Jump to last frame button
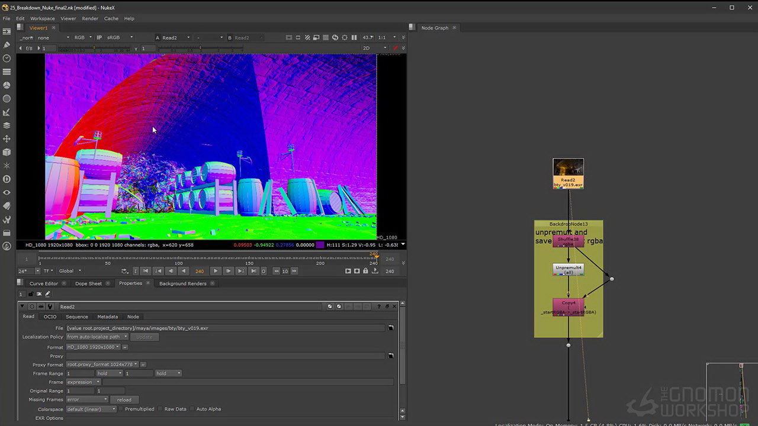The height and width of the screenshot is (426, 758). tap(253, 271)
